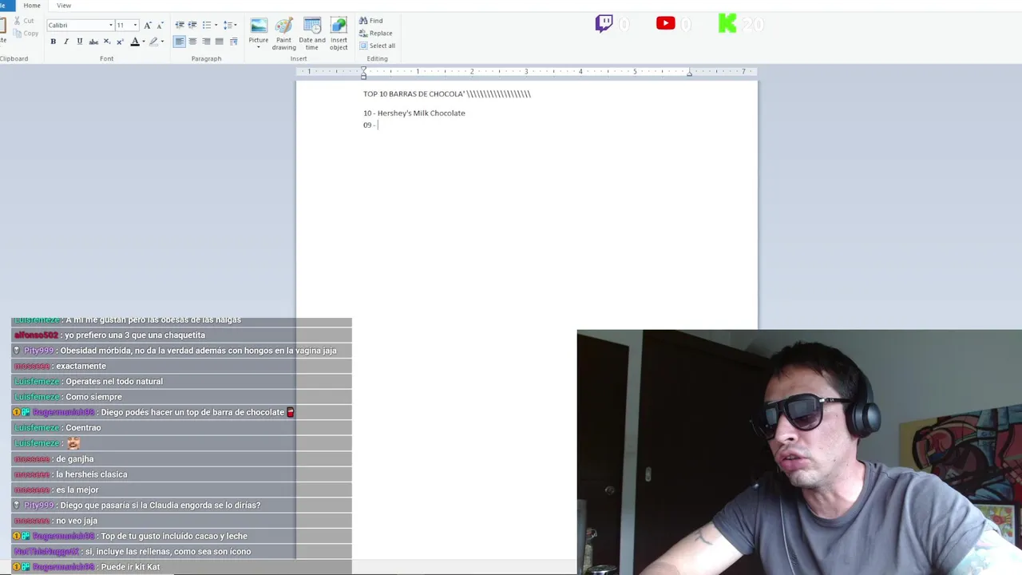The image size is (1022, 575).
Task: Open the Find dialog
Action: 371,21
